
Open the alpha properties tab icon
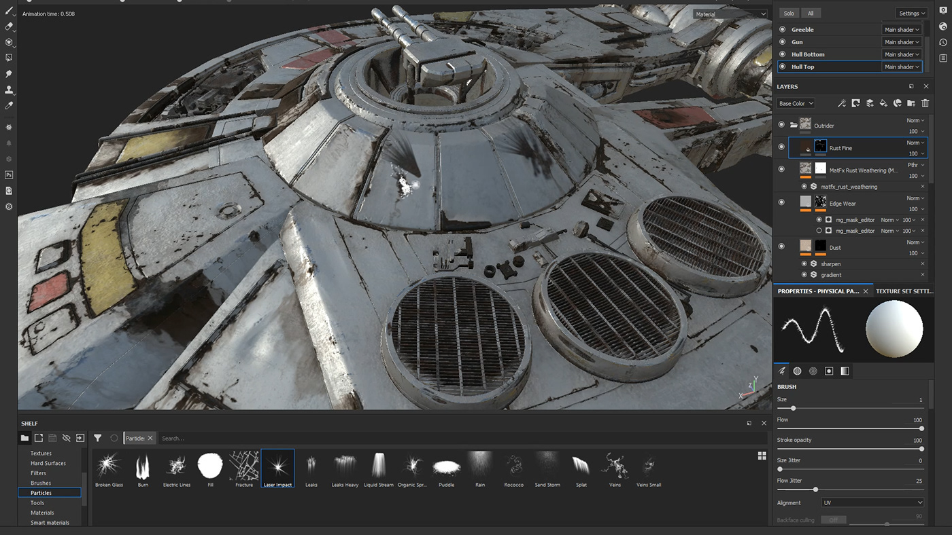pos(798,371)
